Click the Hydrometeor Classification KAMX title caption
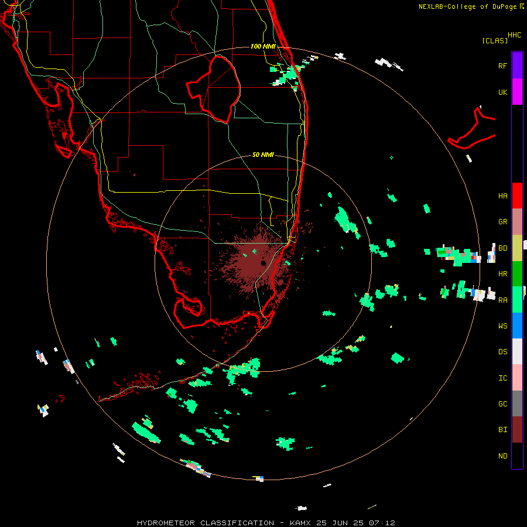Image resolution: width=527 pixels, height=527 pixels. tap(266, 523)
